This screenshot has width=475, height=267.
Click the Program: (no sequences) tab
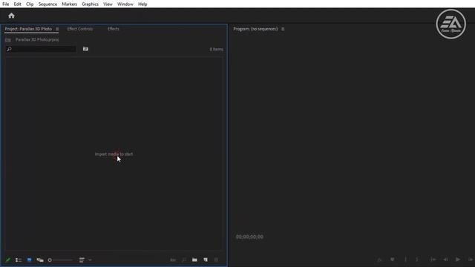(255, 29)
